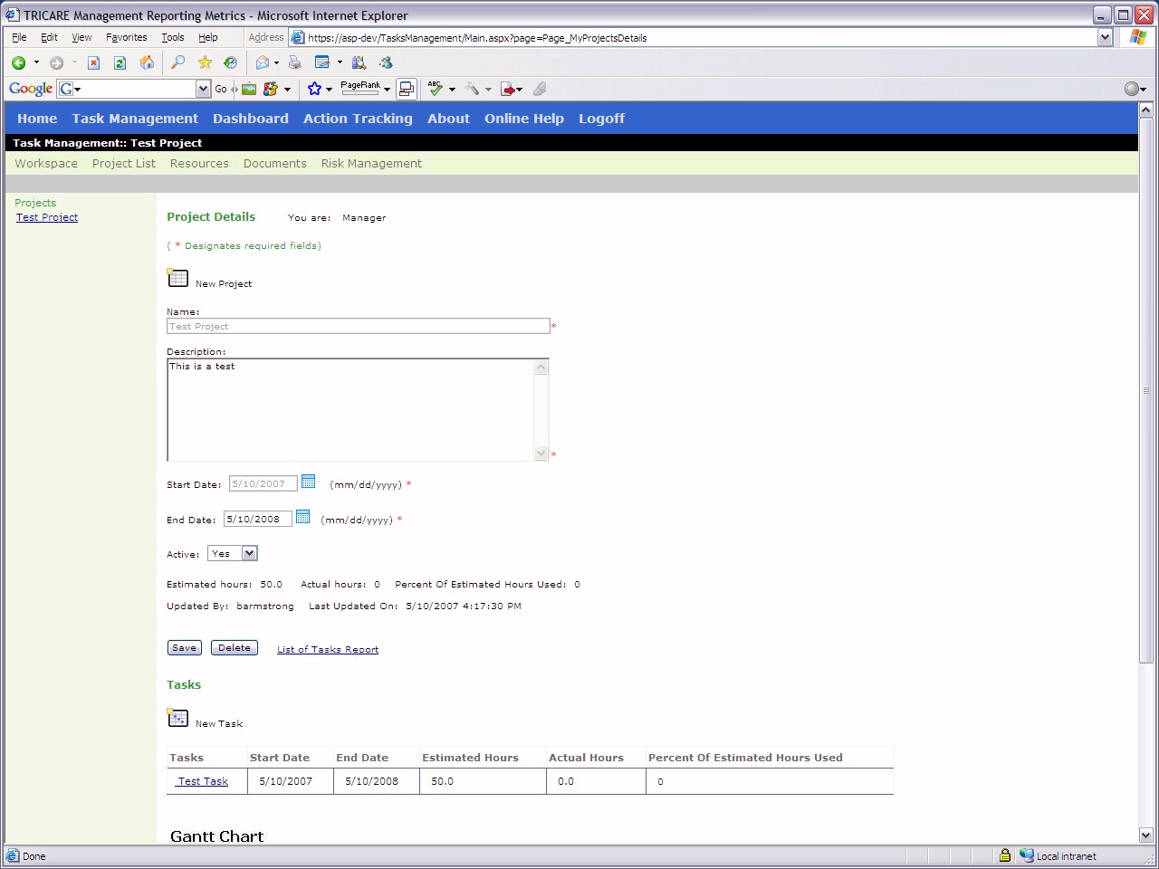Open the Favorites menu
The image size is (1159, 869).
point(126,37)
